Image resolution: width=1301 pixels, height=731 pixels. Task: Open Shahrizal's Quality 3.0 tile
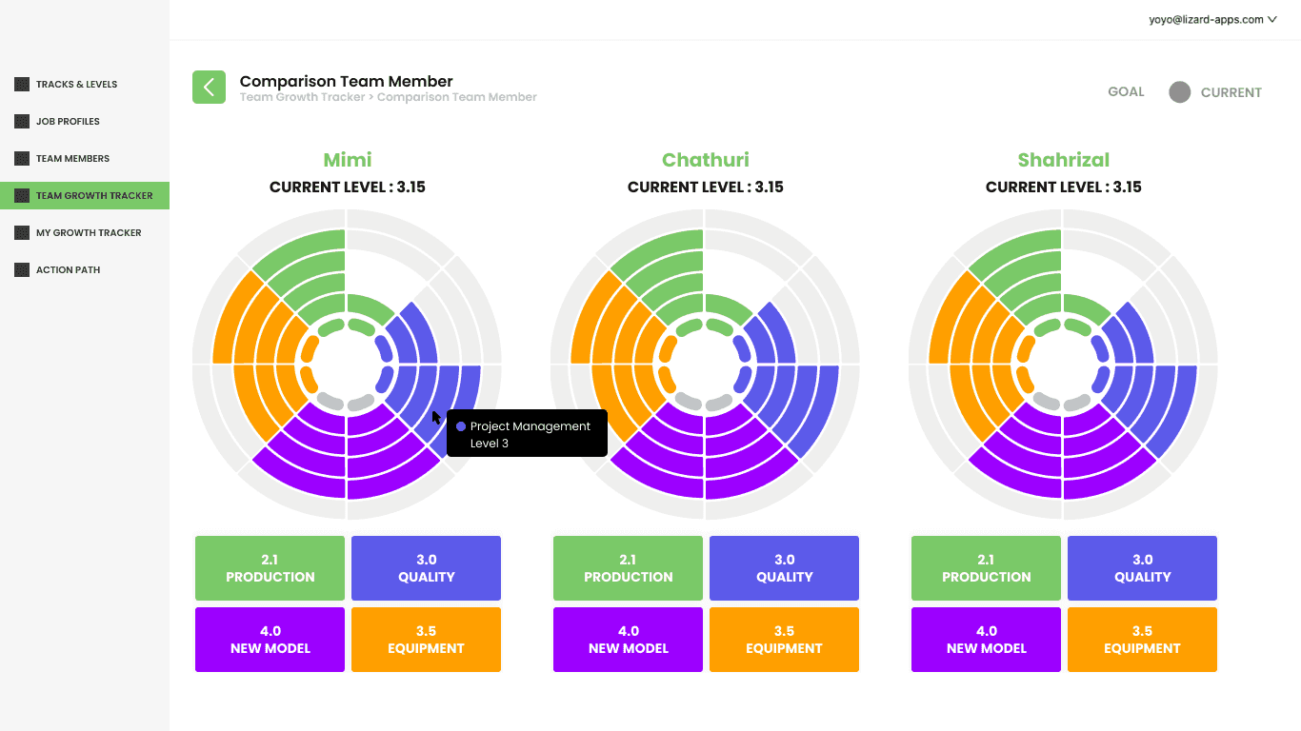pyautogui.click(x=1142, y=568)
